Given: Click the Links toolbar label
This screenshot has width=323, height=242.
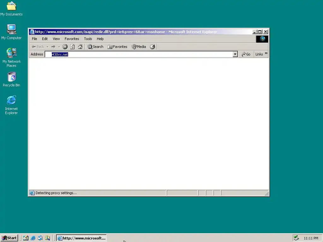Looking at the screenshot, I should 259,54.
